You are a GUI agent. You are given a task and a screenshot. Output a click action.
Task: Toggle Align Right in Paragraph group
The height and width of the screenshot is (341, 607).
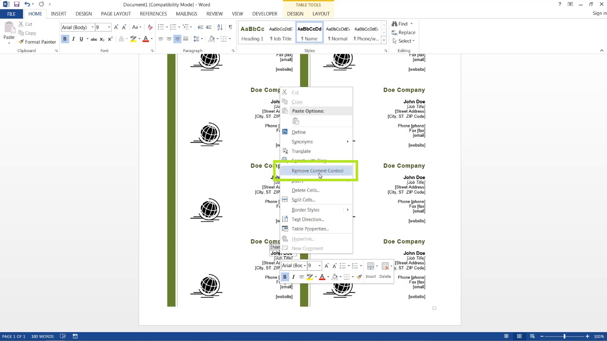click(177, 39)
